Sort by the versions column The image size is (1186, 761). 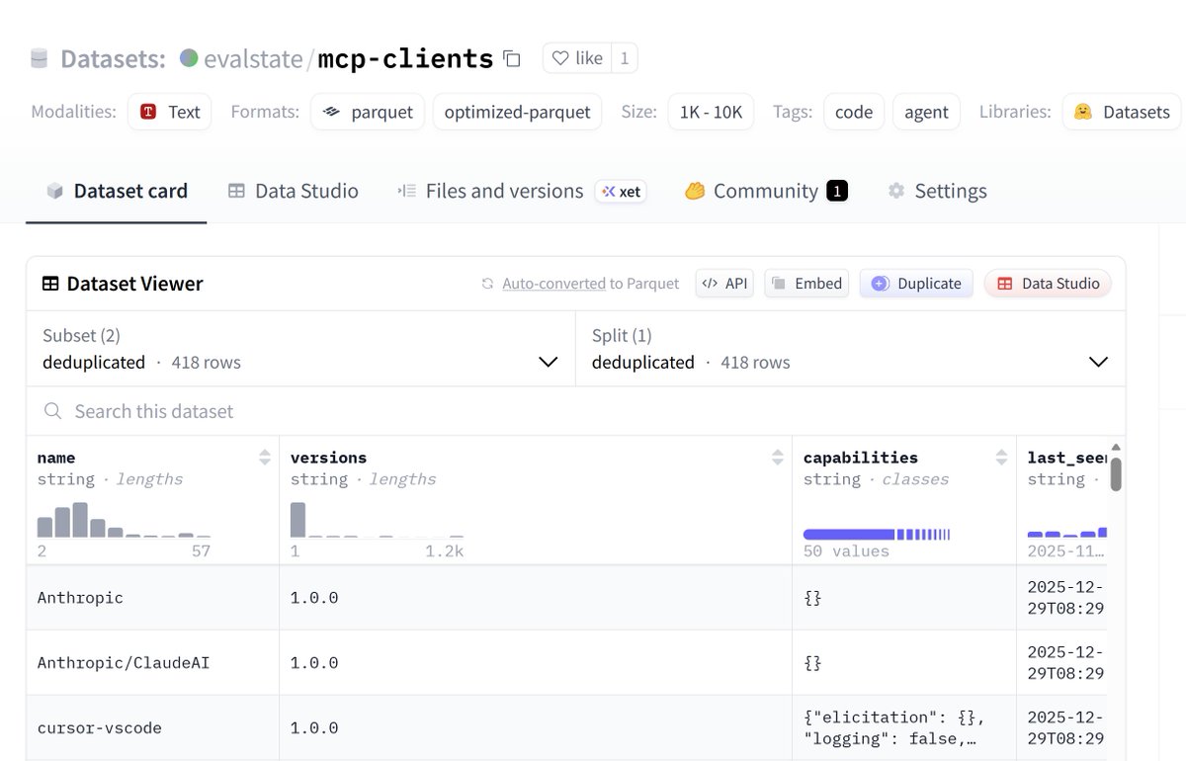tap(778, 458)
